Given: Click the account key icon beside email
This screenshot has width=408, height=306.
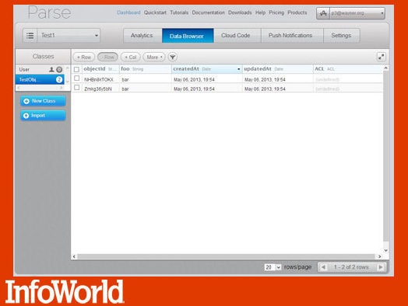Looking at the screenshot, I should pyautogui.click(x=323, y=13).
